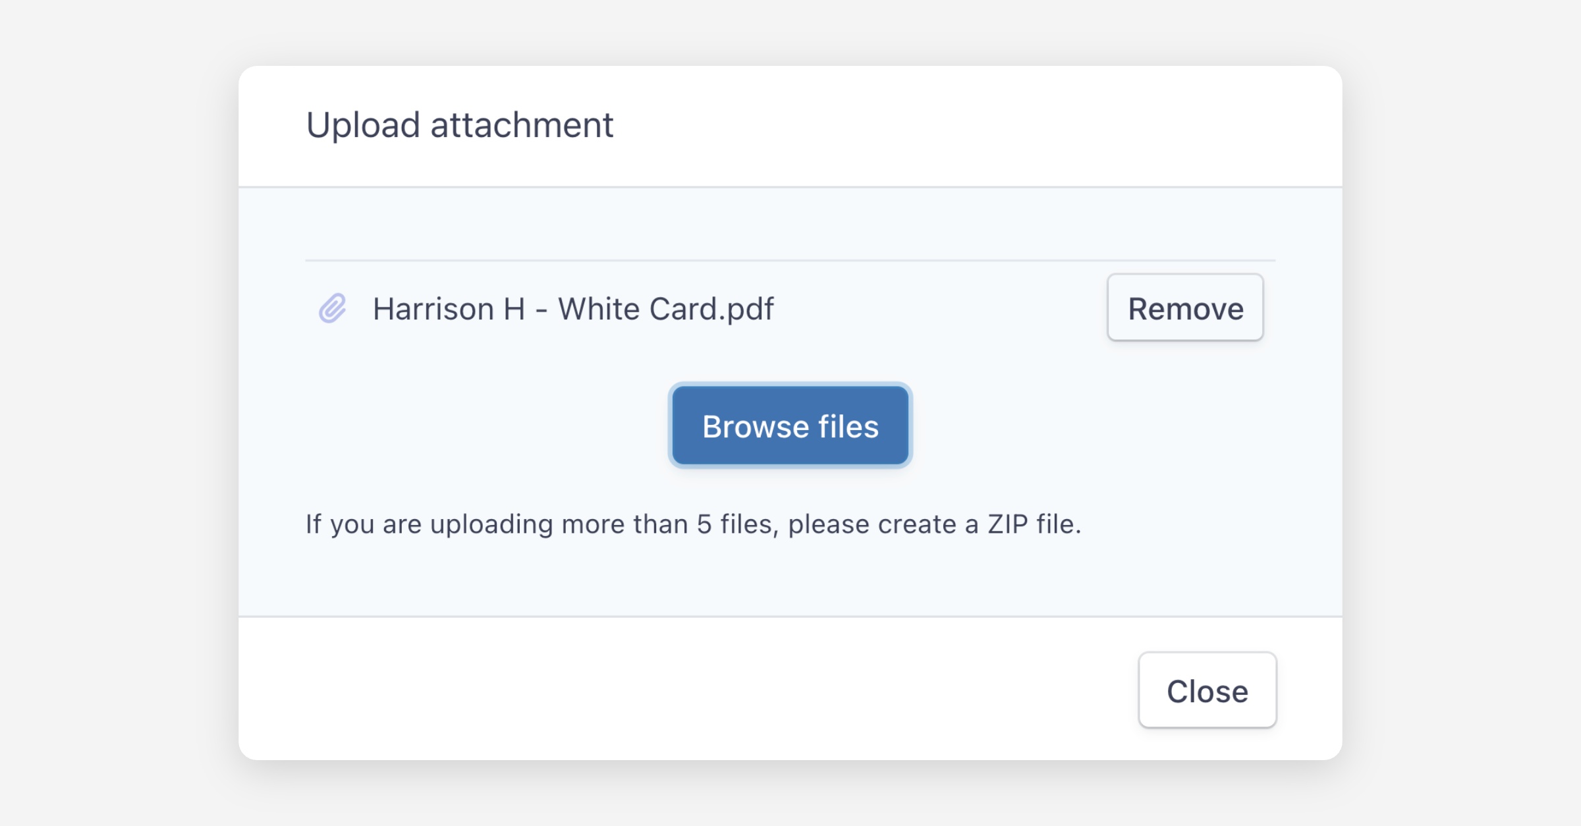Dismiss the modal with the Close button

1207,690
